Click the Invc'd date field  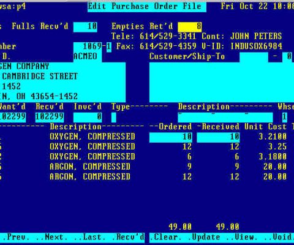pyautogui.click(x=88, y=117)
